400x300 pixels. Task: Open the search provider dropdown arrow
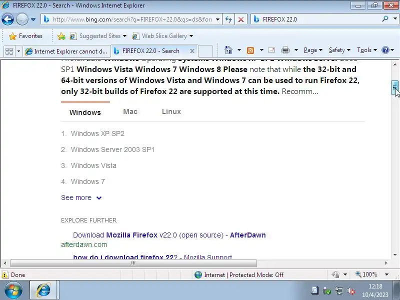(395, 19)
